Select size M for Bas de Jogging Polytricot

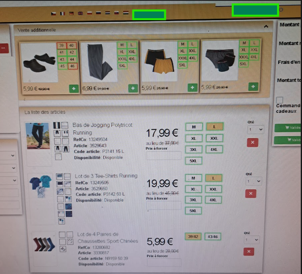[194, 127]
